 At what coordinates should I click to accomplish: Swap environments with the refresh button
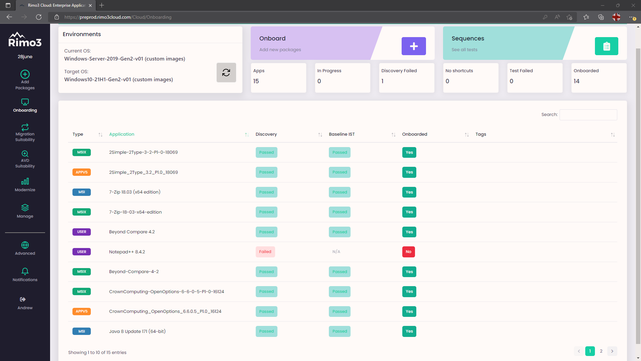point(226,73)
